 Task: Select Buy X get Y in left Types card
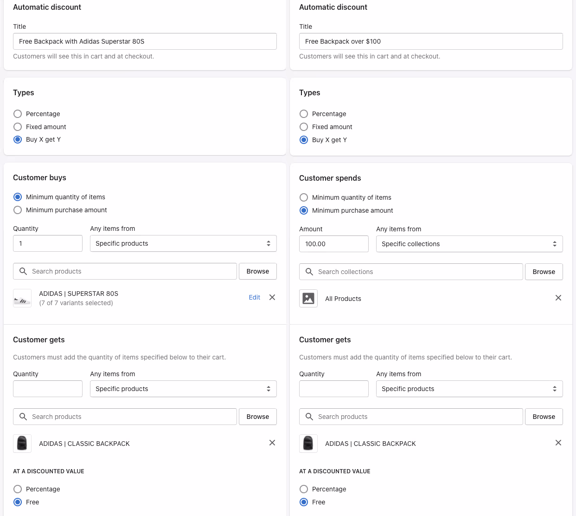point(18,139)
